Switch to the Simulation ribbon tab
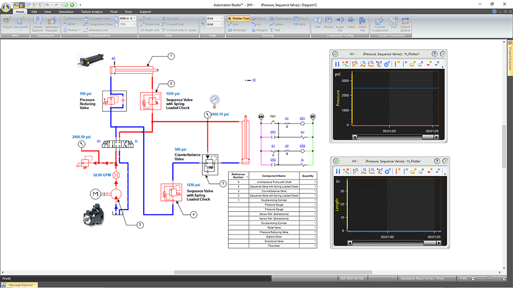 pyautogui.click(x=66, y=11)
